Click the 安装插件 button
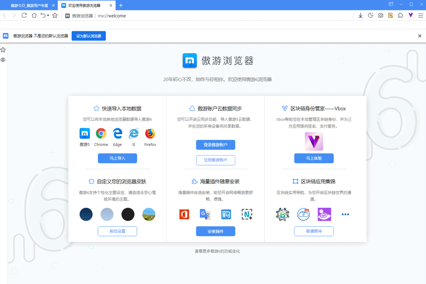Screen dimensions: 426x284 pyautogui.click(x=216, y=231)
